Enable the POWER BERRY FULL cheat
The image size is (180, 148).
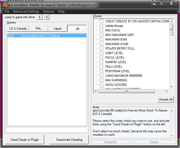tap(102, 48)
